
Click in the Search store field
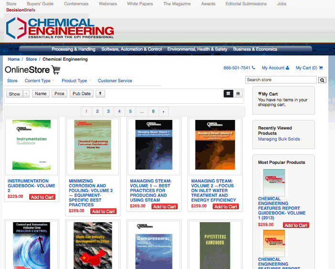(x=281, y=80)
